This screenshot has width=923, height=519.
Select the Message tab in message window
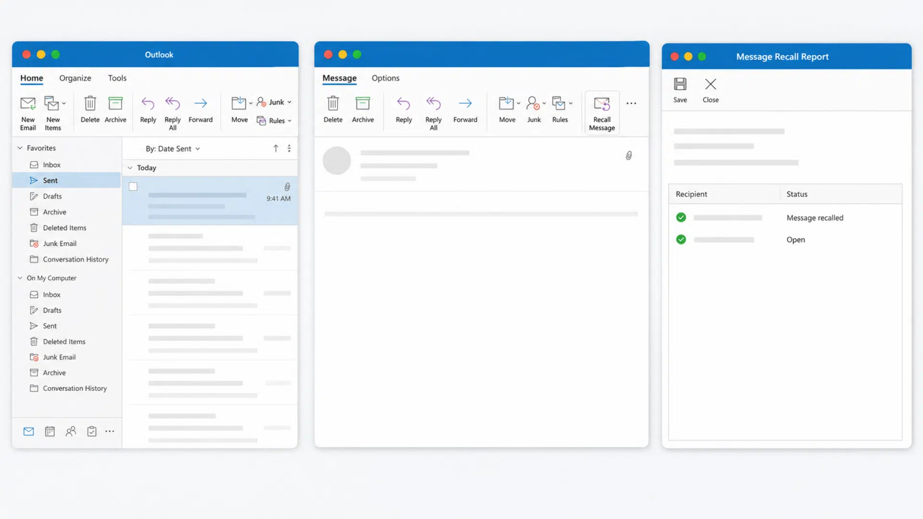point(339,78)
